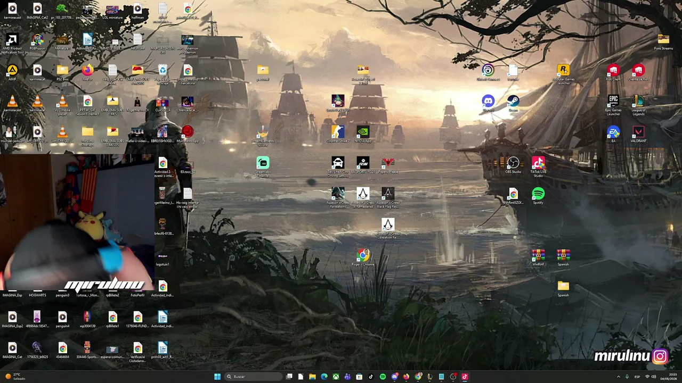Open the weather widget showing 27°C
Screen dimensions: 682x383
coord(15,377)
